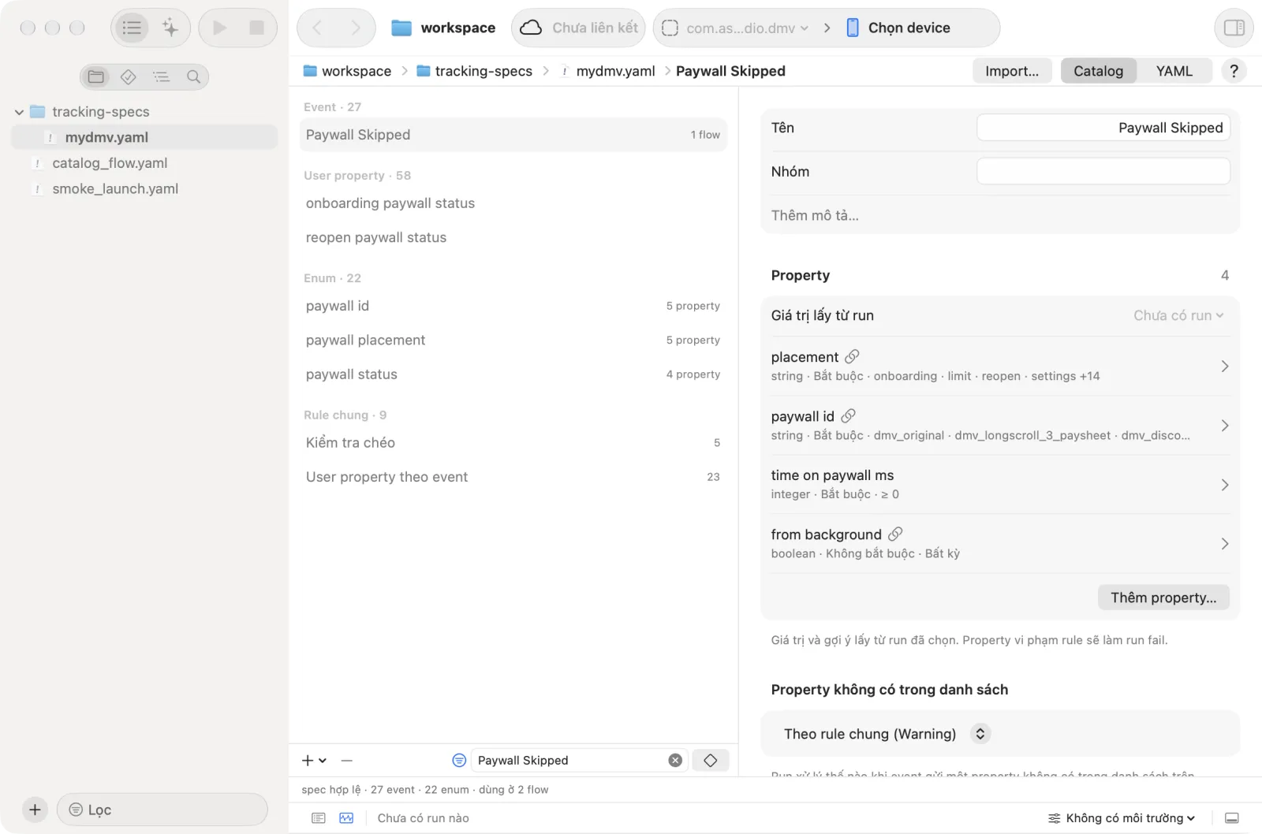Image resolution: width=1262 pixels, height=834 pixels.
Task: Select 'Chọn device' device picker
Action: 899,28
